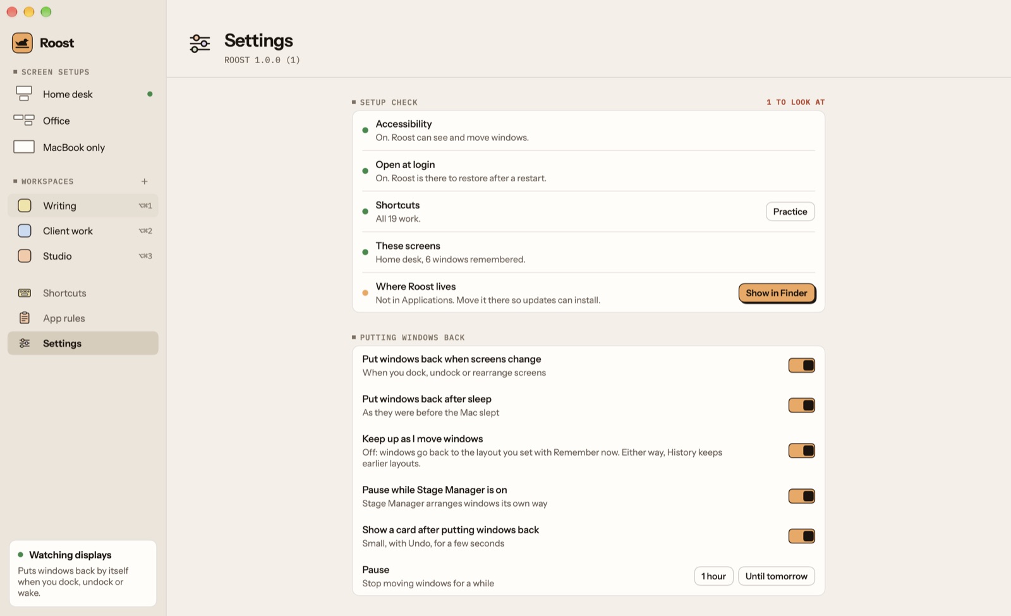Go to the App rules page

coord(83,318)
